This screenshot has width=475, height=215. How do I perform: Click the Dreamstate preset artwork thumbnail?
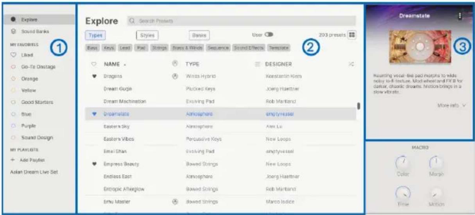[x=420, y=47]
